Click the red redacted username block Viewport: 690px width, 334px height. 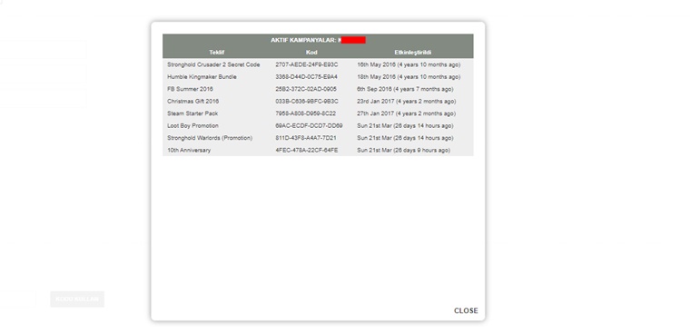coord(353,40)
